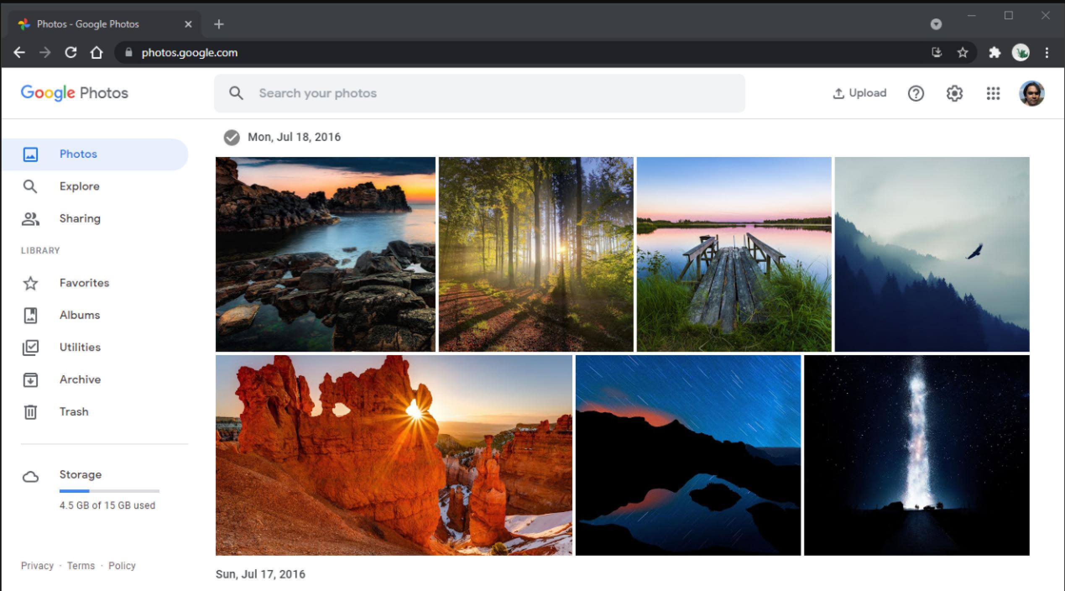Image resolution: width=1065 pixels, height=591 pixels.
Task: Bookmark this page with the star icon
Action: point(963,52)
